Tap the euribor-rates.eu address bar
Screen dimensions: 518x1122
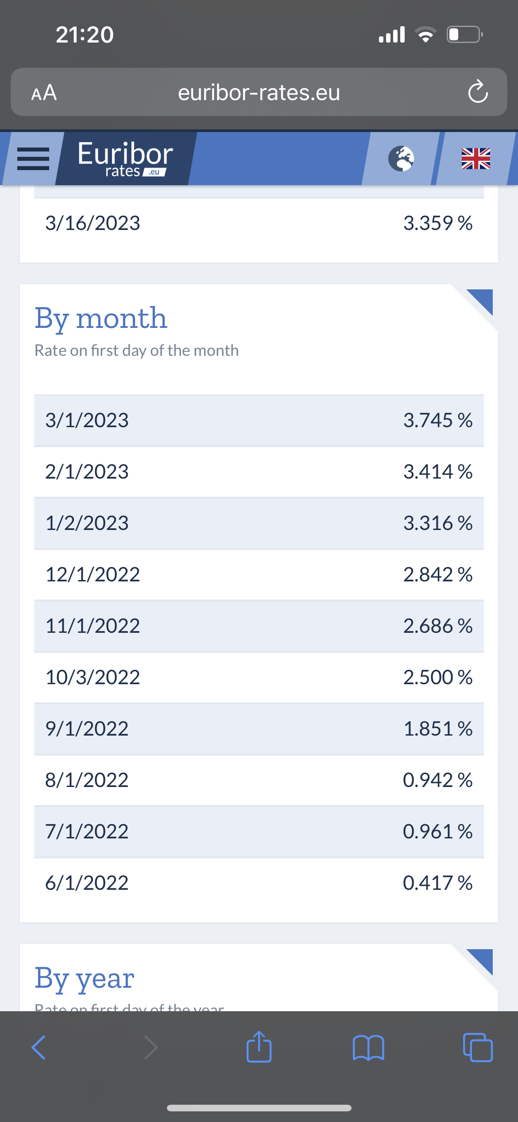[259, 92]
